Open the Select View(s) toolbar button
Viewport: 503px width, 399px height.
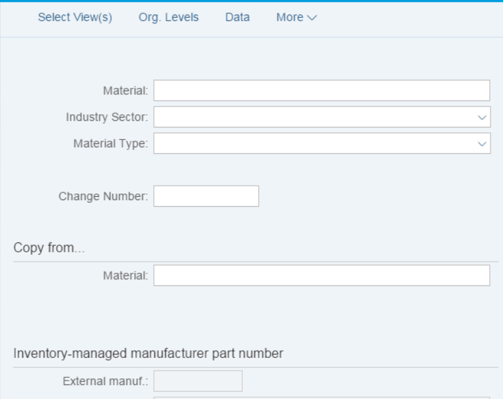(75, 17)
